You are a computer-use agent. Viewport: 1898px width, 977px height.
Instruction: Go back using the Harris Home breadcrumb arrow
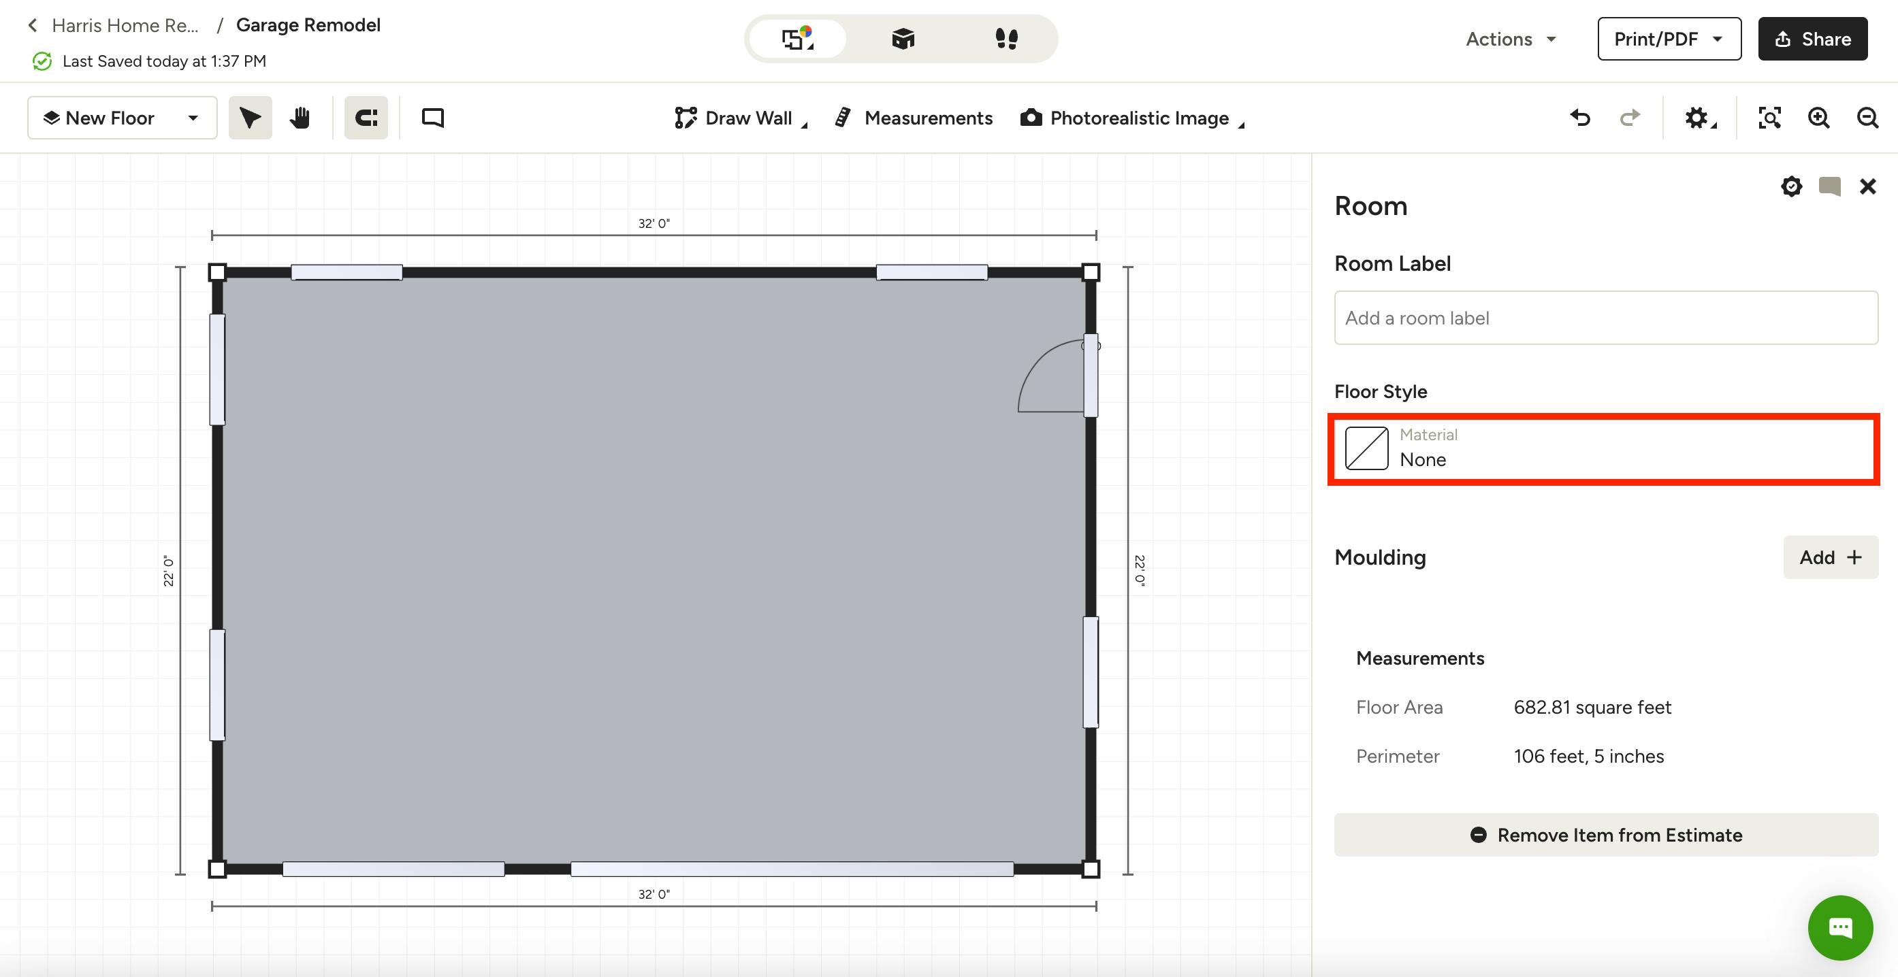[x=33, y=26]
